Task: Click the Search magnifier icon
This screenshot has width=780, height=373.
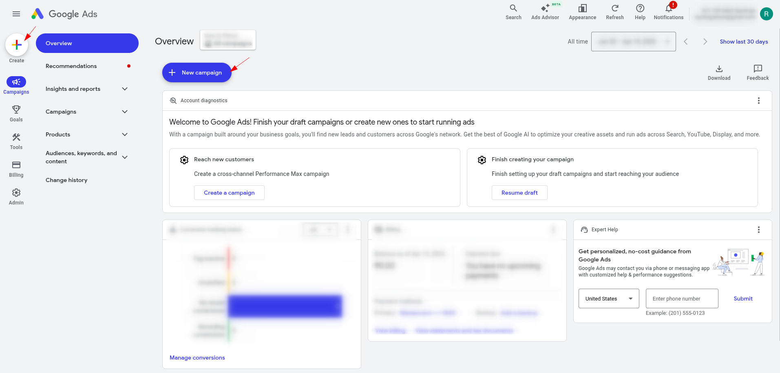Action: click(513, 12)
